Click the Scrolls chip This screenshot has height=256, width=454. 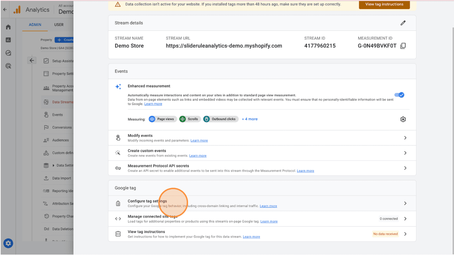tap(189, 119)
